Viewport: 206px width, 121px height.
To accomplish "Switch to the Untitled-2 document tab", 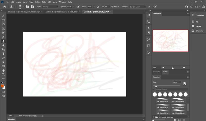I will pos(62,12).
